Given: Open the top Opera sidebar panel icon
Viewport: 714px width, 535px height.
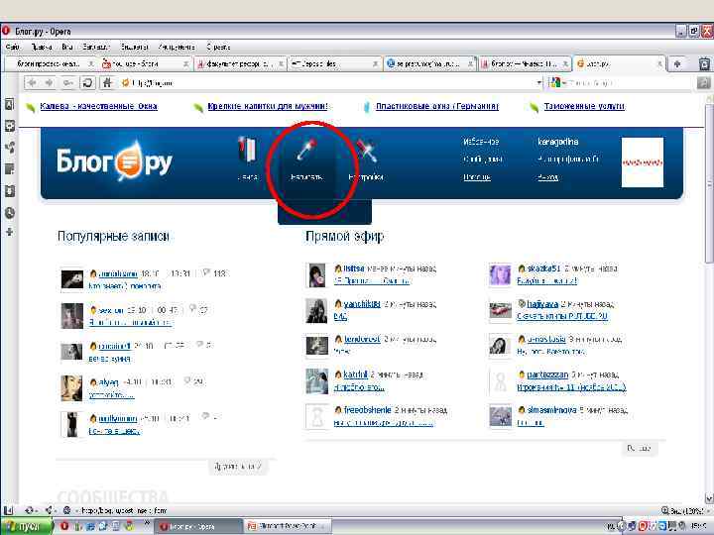Looking at the screenshot, I should coord(9,104).
